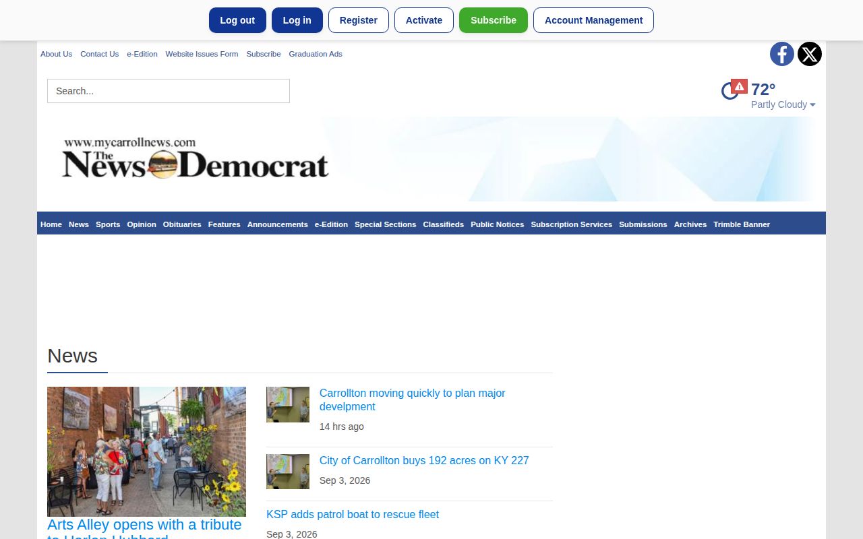Open the Arts Alley tribute headline
The image size is (863, 539).
tap(144, 528)
